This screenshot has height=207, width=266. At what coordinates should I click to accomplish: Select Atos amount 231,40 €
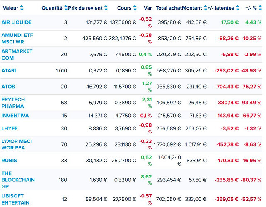point(197,87)
